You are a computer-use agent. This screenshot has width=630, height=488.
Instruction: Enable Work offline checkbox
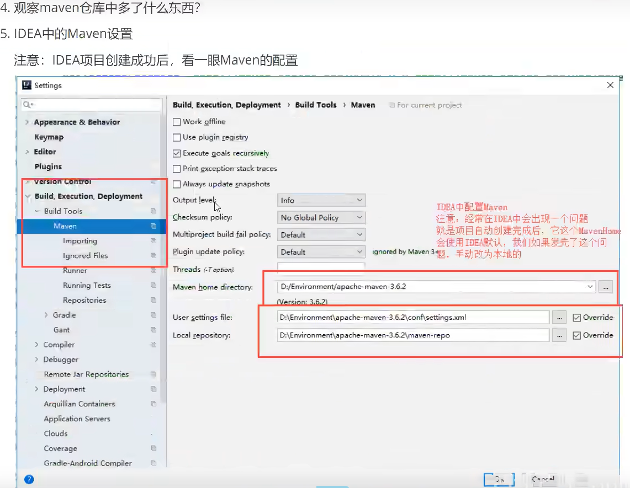(176, 122)
